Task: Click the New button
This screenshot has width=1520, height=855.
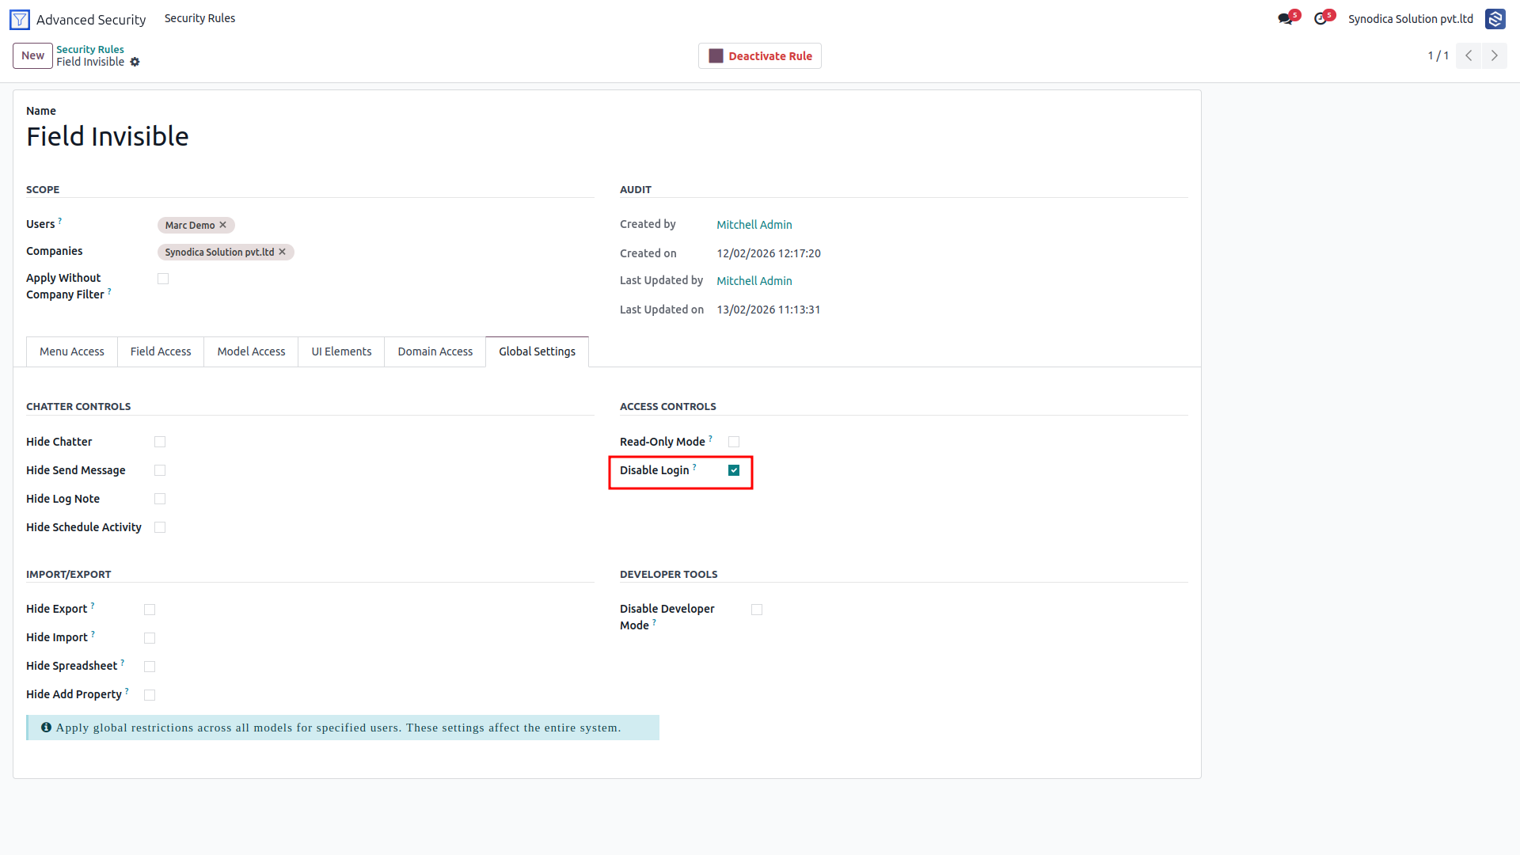Action: pos(32,55)
